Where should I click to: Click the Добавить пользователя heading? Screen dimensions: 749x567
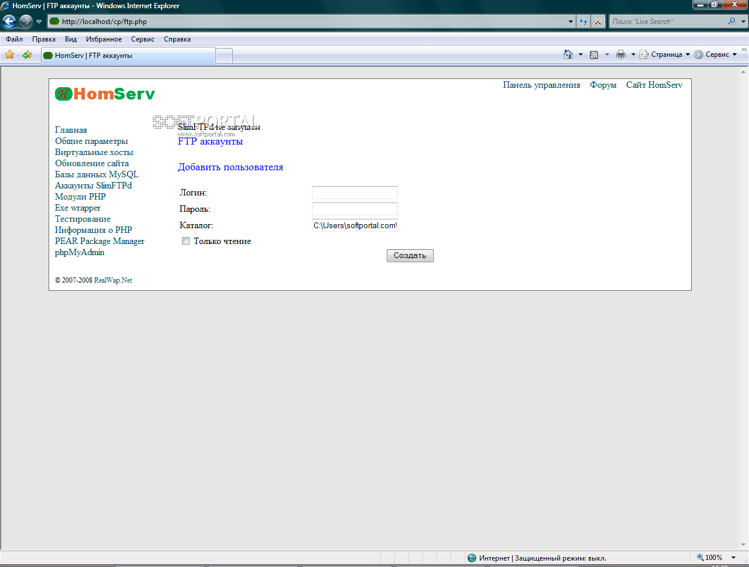coord(231,167)
